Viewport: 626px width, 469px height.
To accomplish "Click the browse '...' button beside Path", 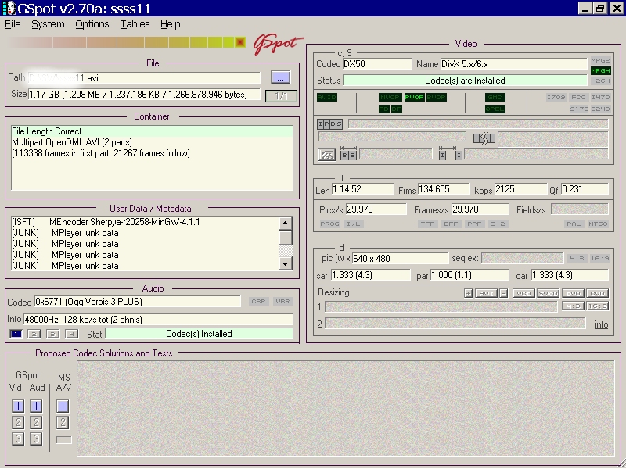I will 280,77.
